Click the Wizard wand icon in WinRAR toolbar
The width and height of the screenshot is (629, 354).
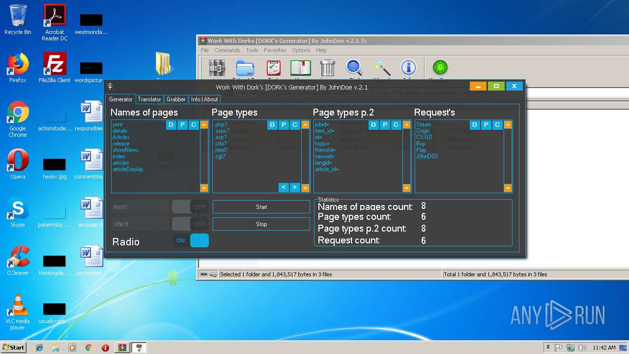tap(381, 68)
